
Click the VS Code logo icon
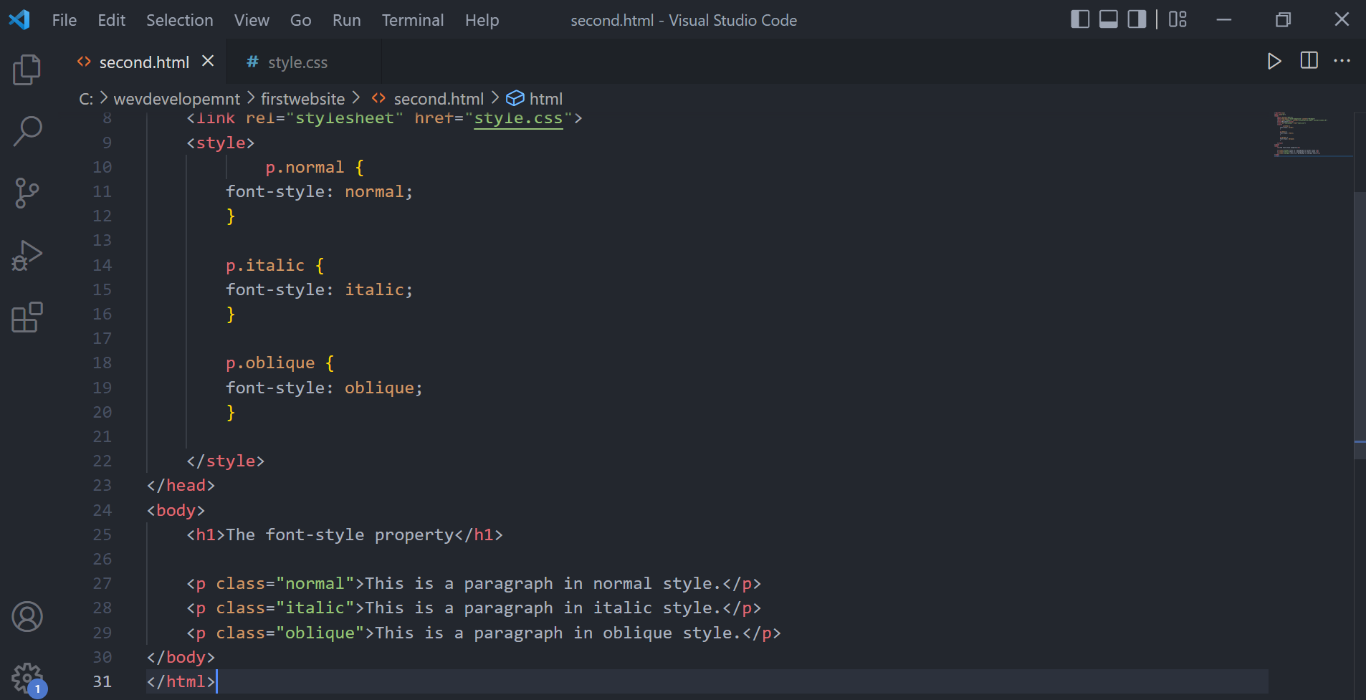(x=19, y=19)
